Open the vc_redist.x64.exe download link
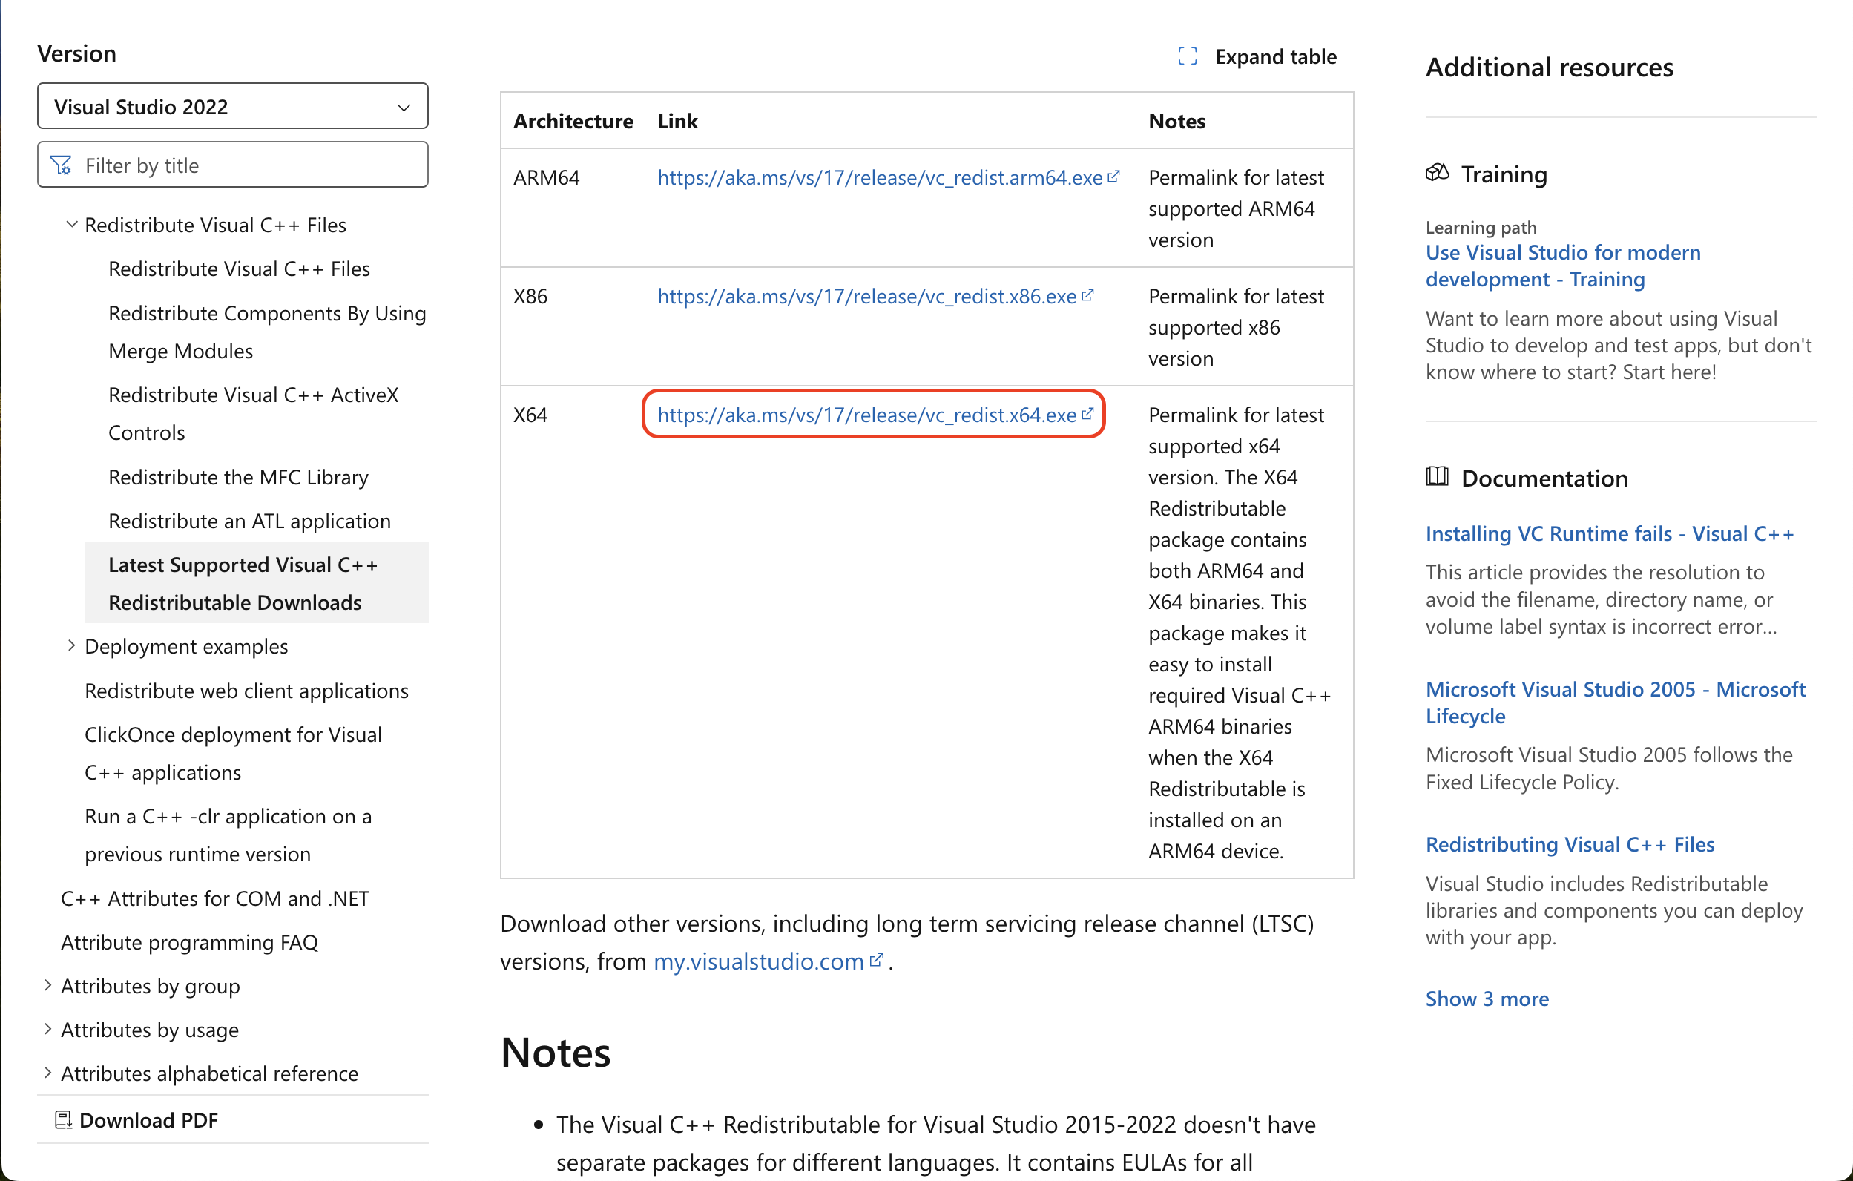 coord(866,415)
